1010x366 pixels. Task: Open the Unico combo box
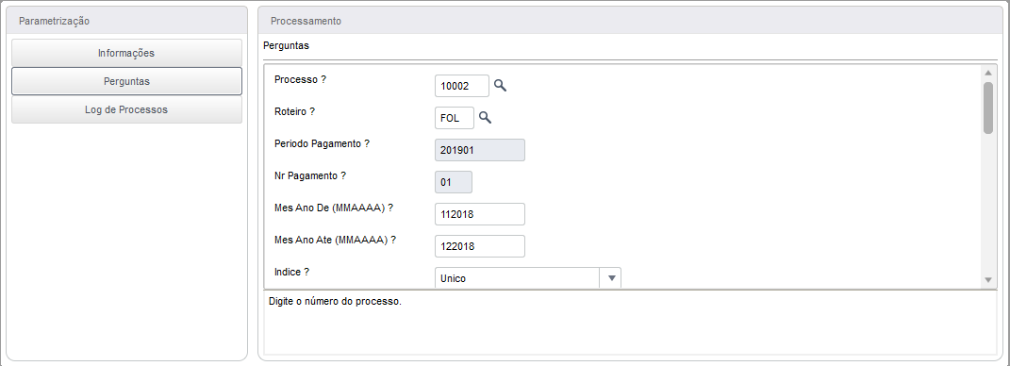(527, 278)
